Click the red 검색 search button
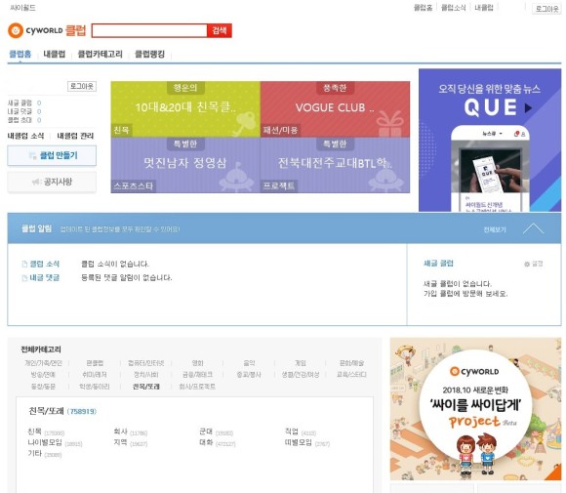Image resolution: width=566 pixels, height=493 pixels. tap(220, 30)
